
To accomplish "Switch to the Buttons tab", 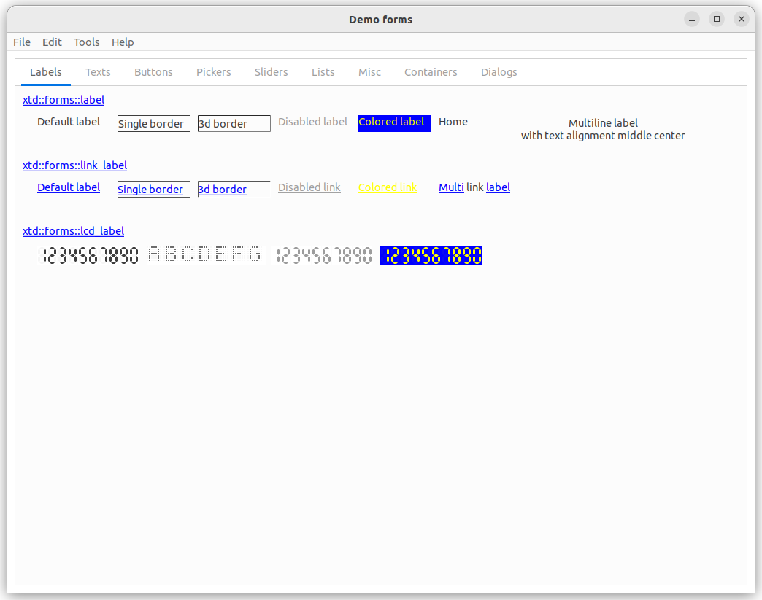I will click(153, 72).
